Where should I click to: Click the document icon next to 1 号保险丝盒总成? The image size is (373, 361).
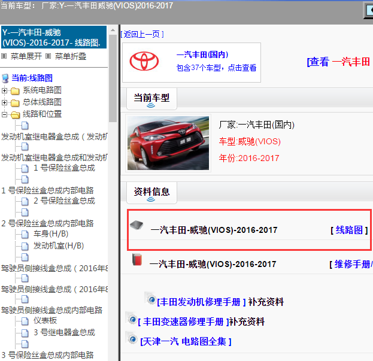pyautogui.click(x=25, y=168)
